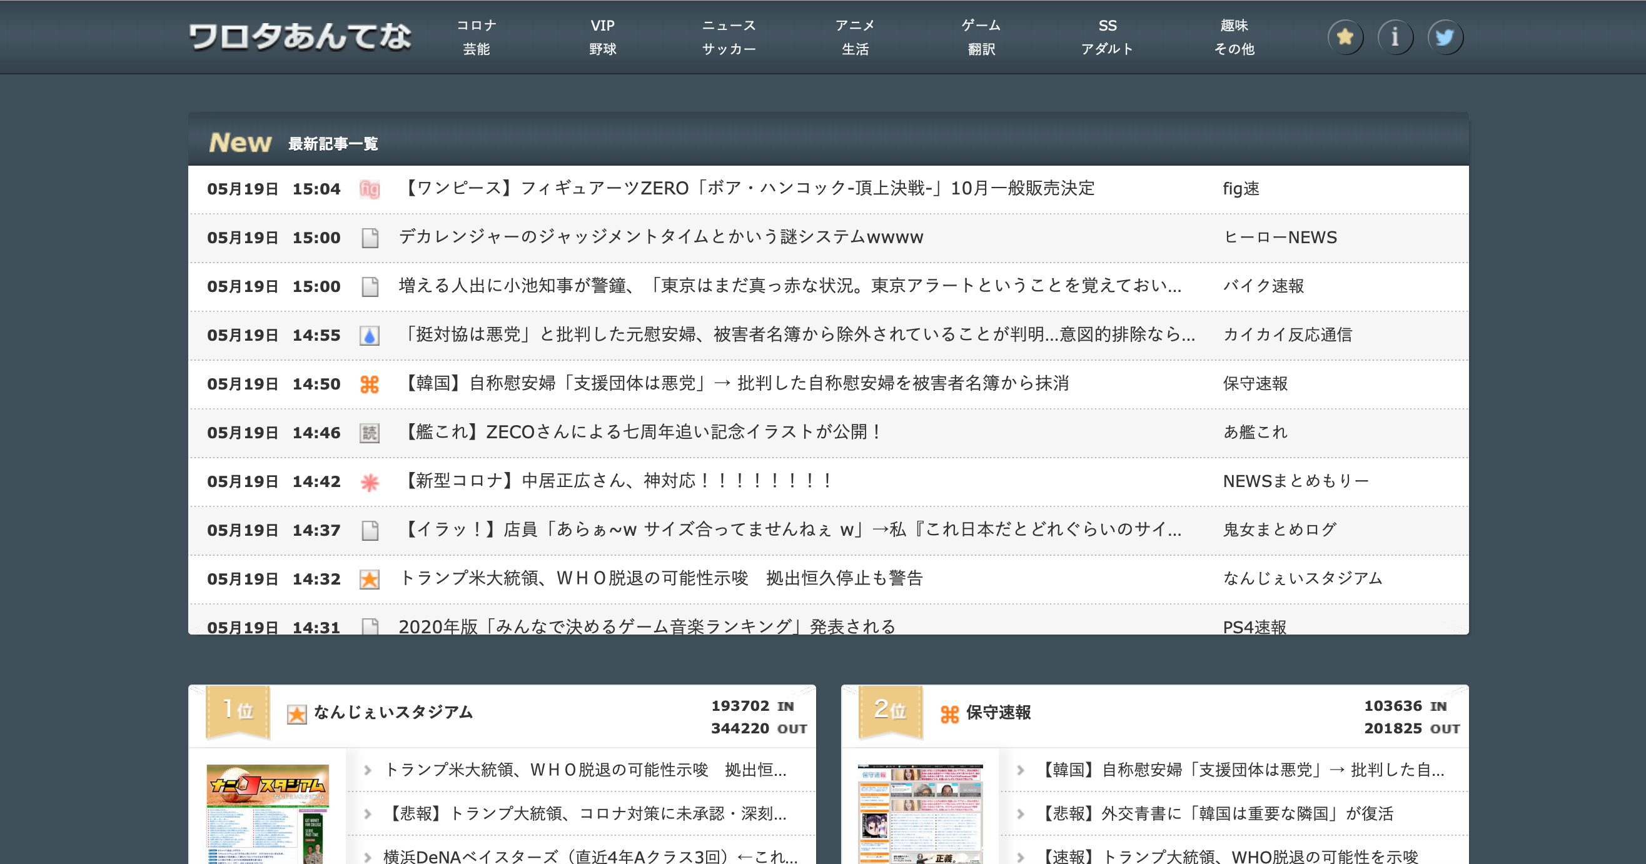Visit NEWSまとめもりー source site
This screenshot has height=864, width=1646.
1295,481
